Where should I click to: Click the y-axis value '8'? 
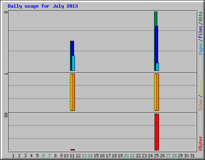coord(6,12)
